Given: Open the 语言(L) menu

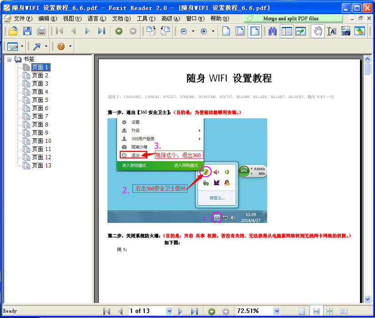Looking at the screenshot, I should pyautogui.click(x=97, y=18).
